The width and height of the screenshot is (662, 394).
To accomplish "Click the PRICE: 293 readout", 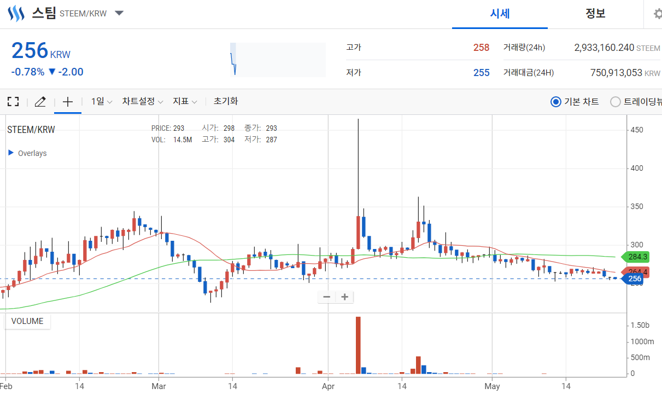I will click(168, 128).
